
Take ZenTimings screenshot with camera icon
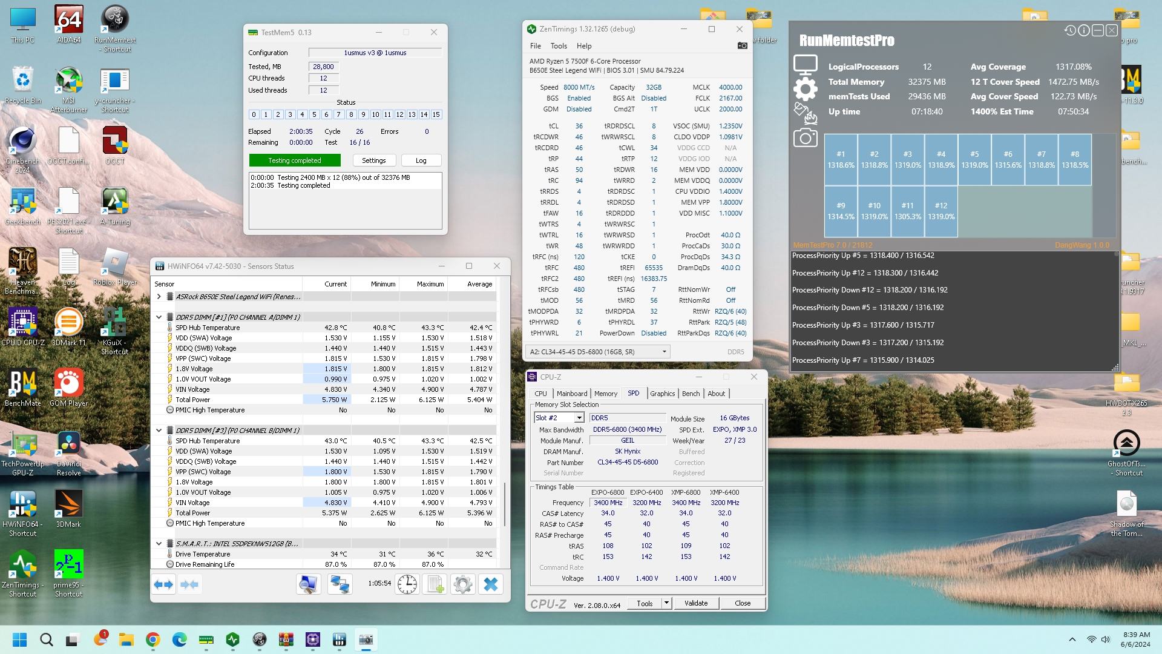tap(742, 45)
